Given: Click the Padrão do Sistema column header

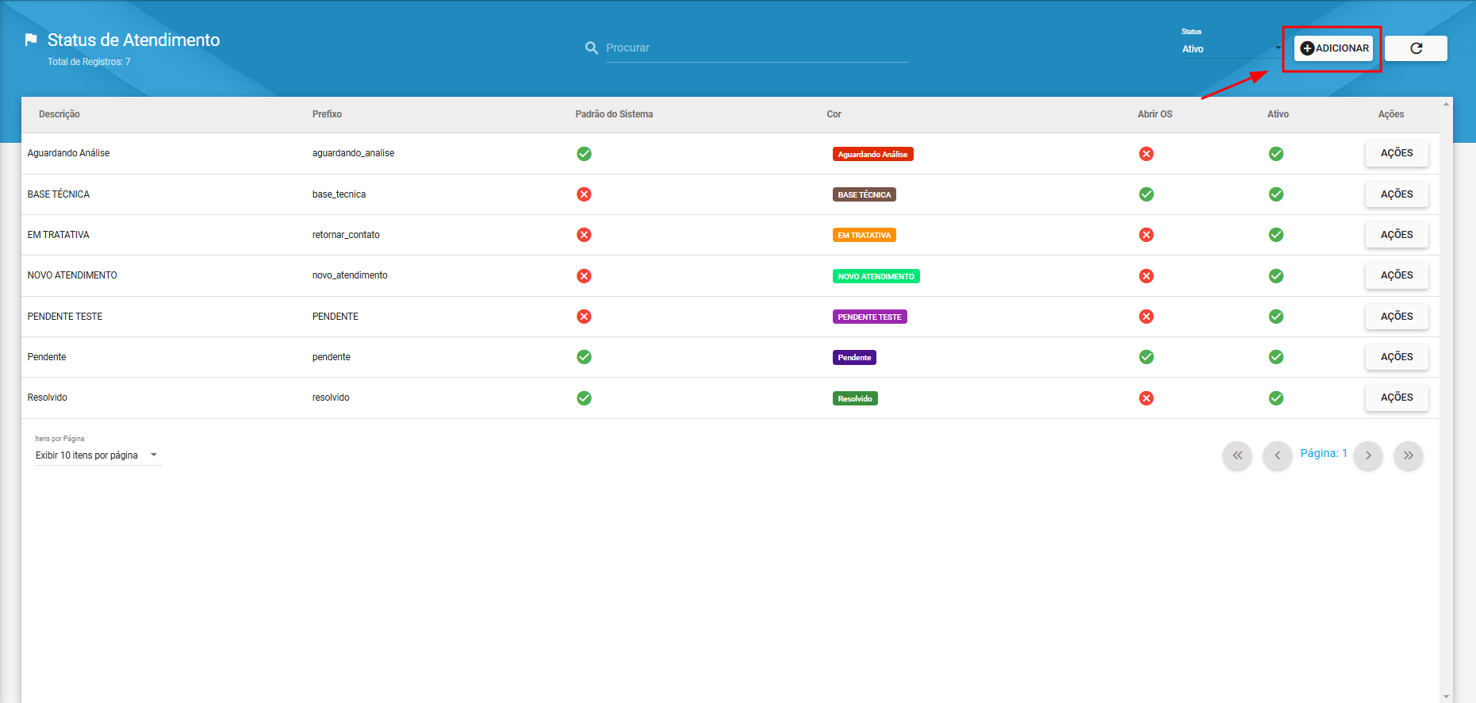Looking at the screenshot, I should (x=614, y=114).
